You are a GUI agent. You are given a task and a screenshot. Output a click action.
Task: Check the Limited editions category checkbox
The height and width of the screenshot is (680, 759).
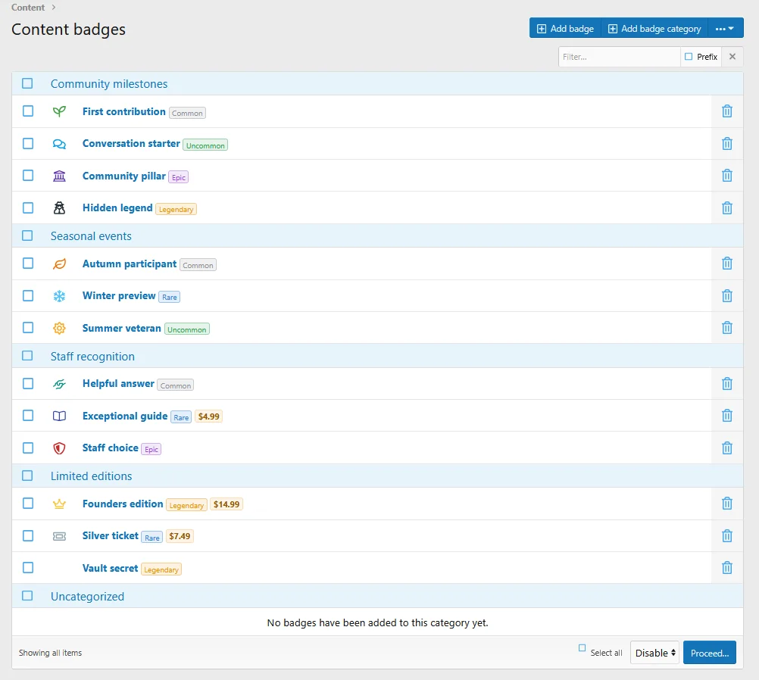(27, 476)
